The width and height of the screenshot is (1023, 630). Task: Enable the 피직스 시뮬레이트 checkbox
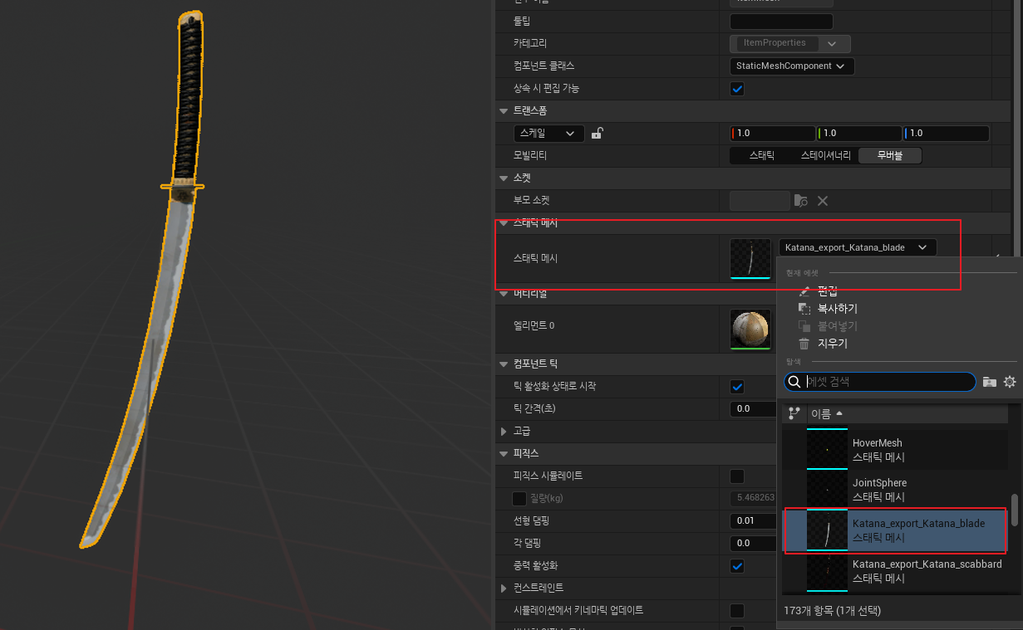(737, 476)
